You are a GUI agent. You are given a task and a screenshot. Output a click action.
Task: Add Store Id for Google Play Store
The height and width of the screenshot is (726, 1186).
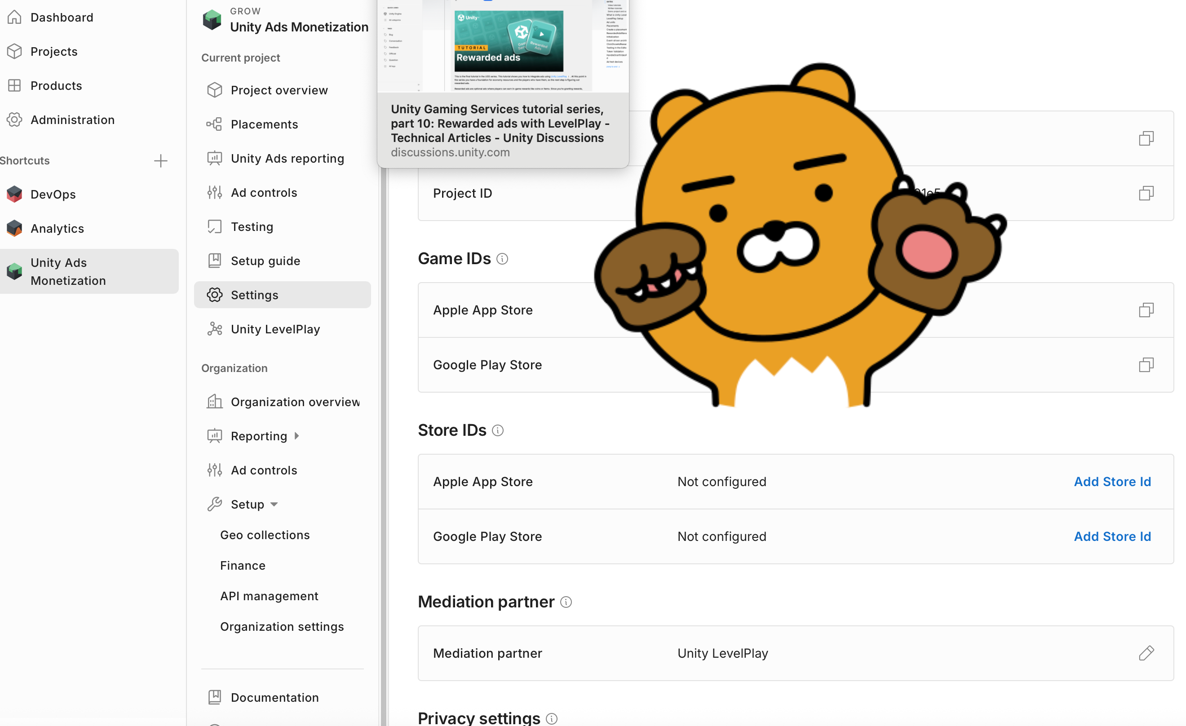[1112, 536]
